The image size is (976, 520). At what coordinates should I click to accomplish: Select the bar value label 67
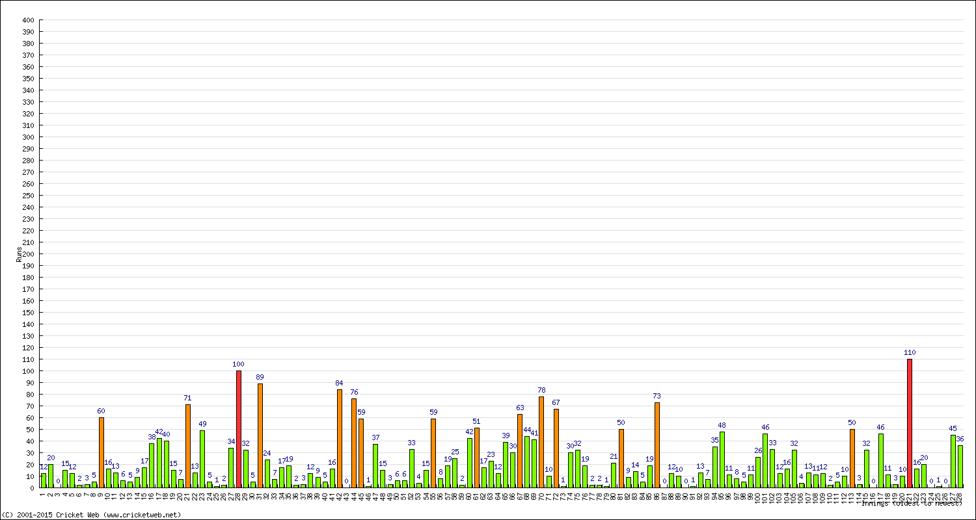tap(556, 402)
